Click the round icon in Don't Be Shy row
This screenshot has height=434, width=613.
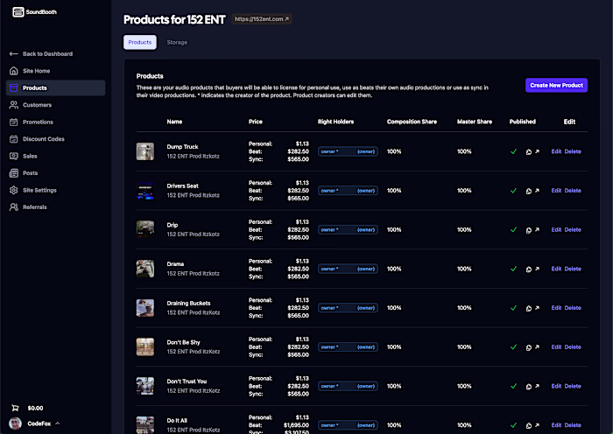point(529,347)
